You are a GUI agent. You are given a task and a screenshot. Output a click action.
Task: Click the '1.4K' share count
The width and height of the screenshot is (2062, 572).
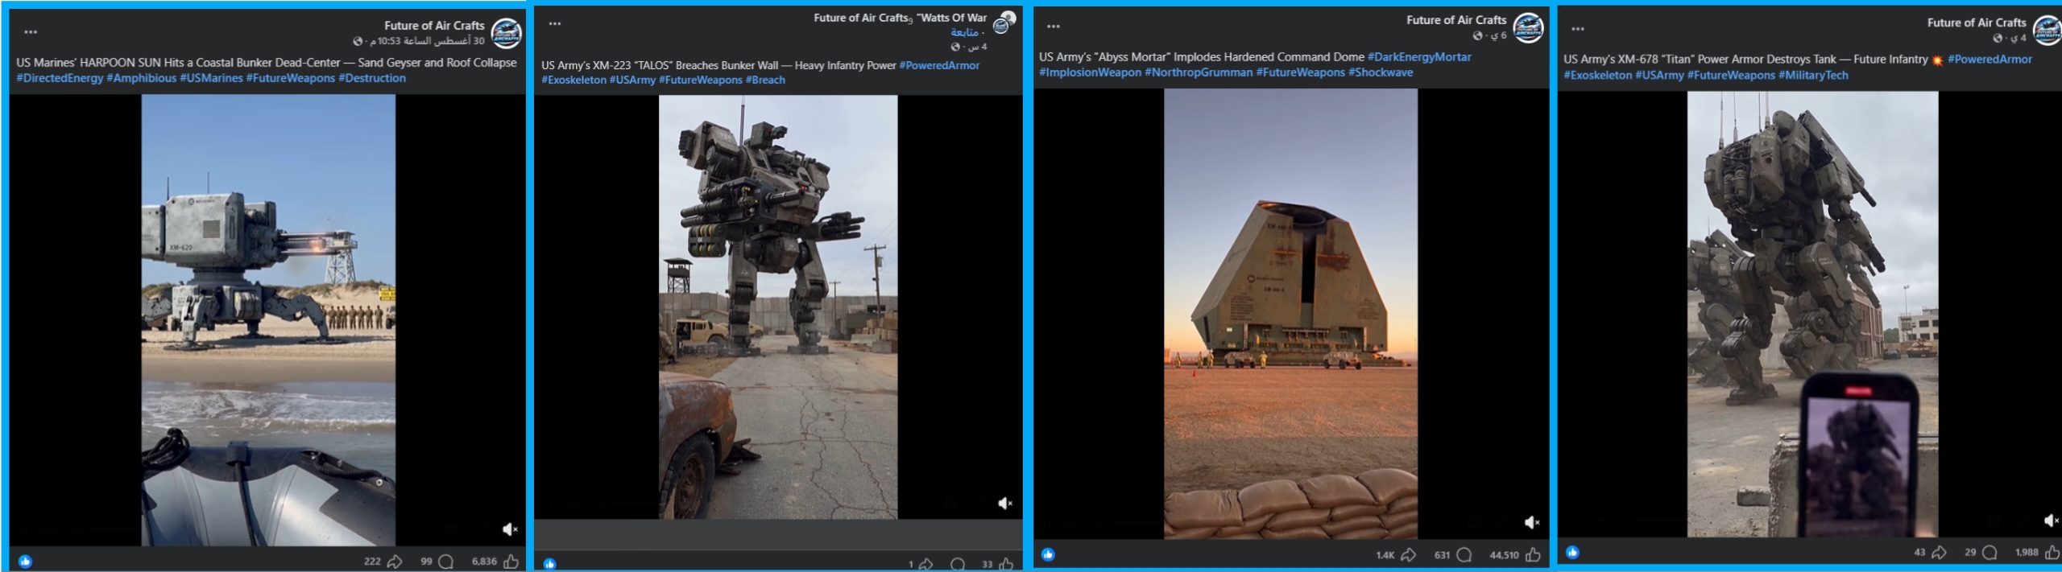[1385, 555]
